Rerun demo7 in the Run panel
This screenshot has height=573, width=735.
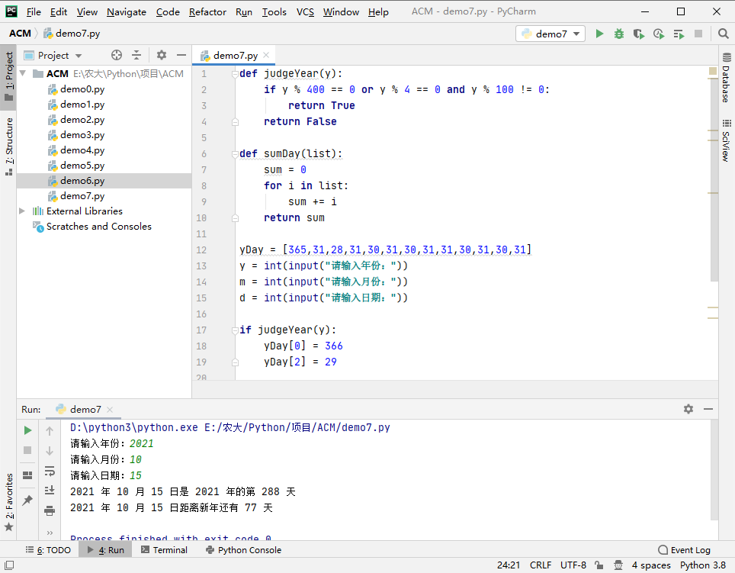(27, 430)
